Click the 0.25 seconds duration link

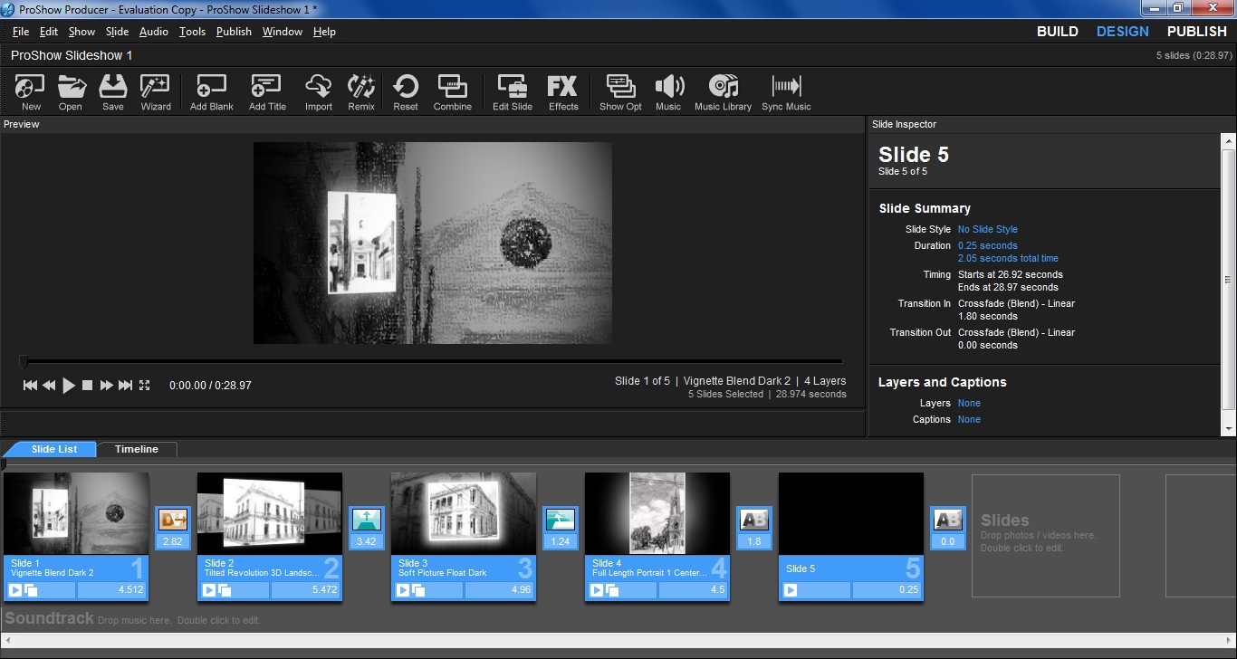[987, 246]
